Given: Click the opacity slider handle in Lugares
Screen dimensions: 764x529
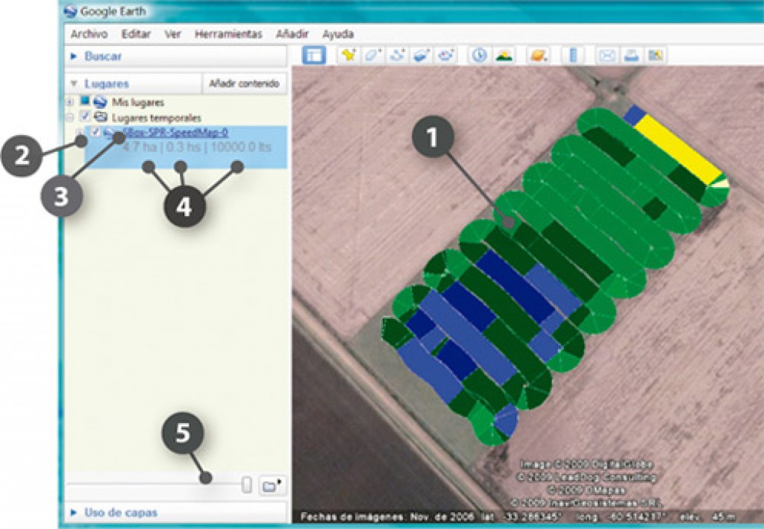Looking at the screenshot, I should click(x=246, y=485).
